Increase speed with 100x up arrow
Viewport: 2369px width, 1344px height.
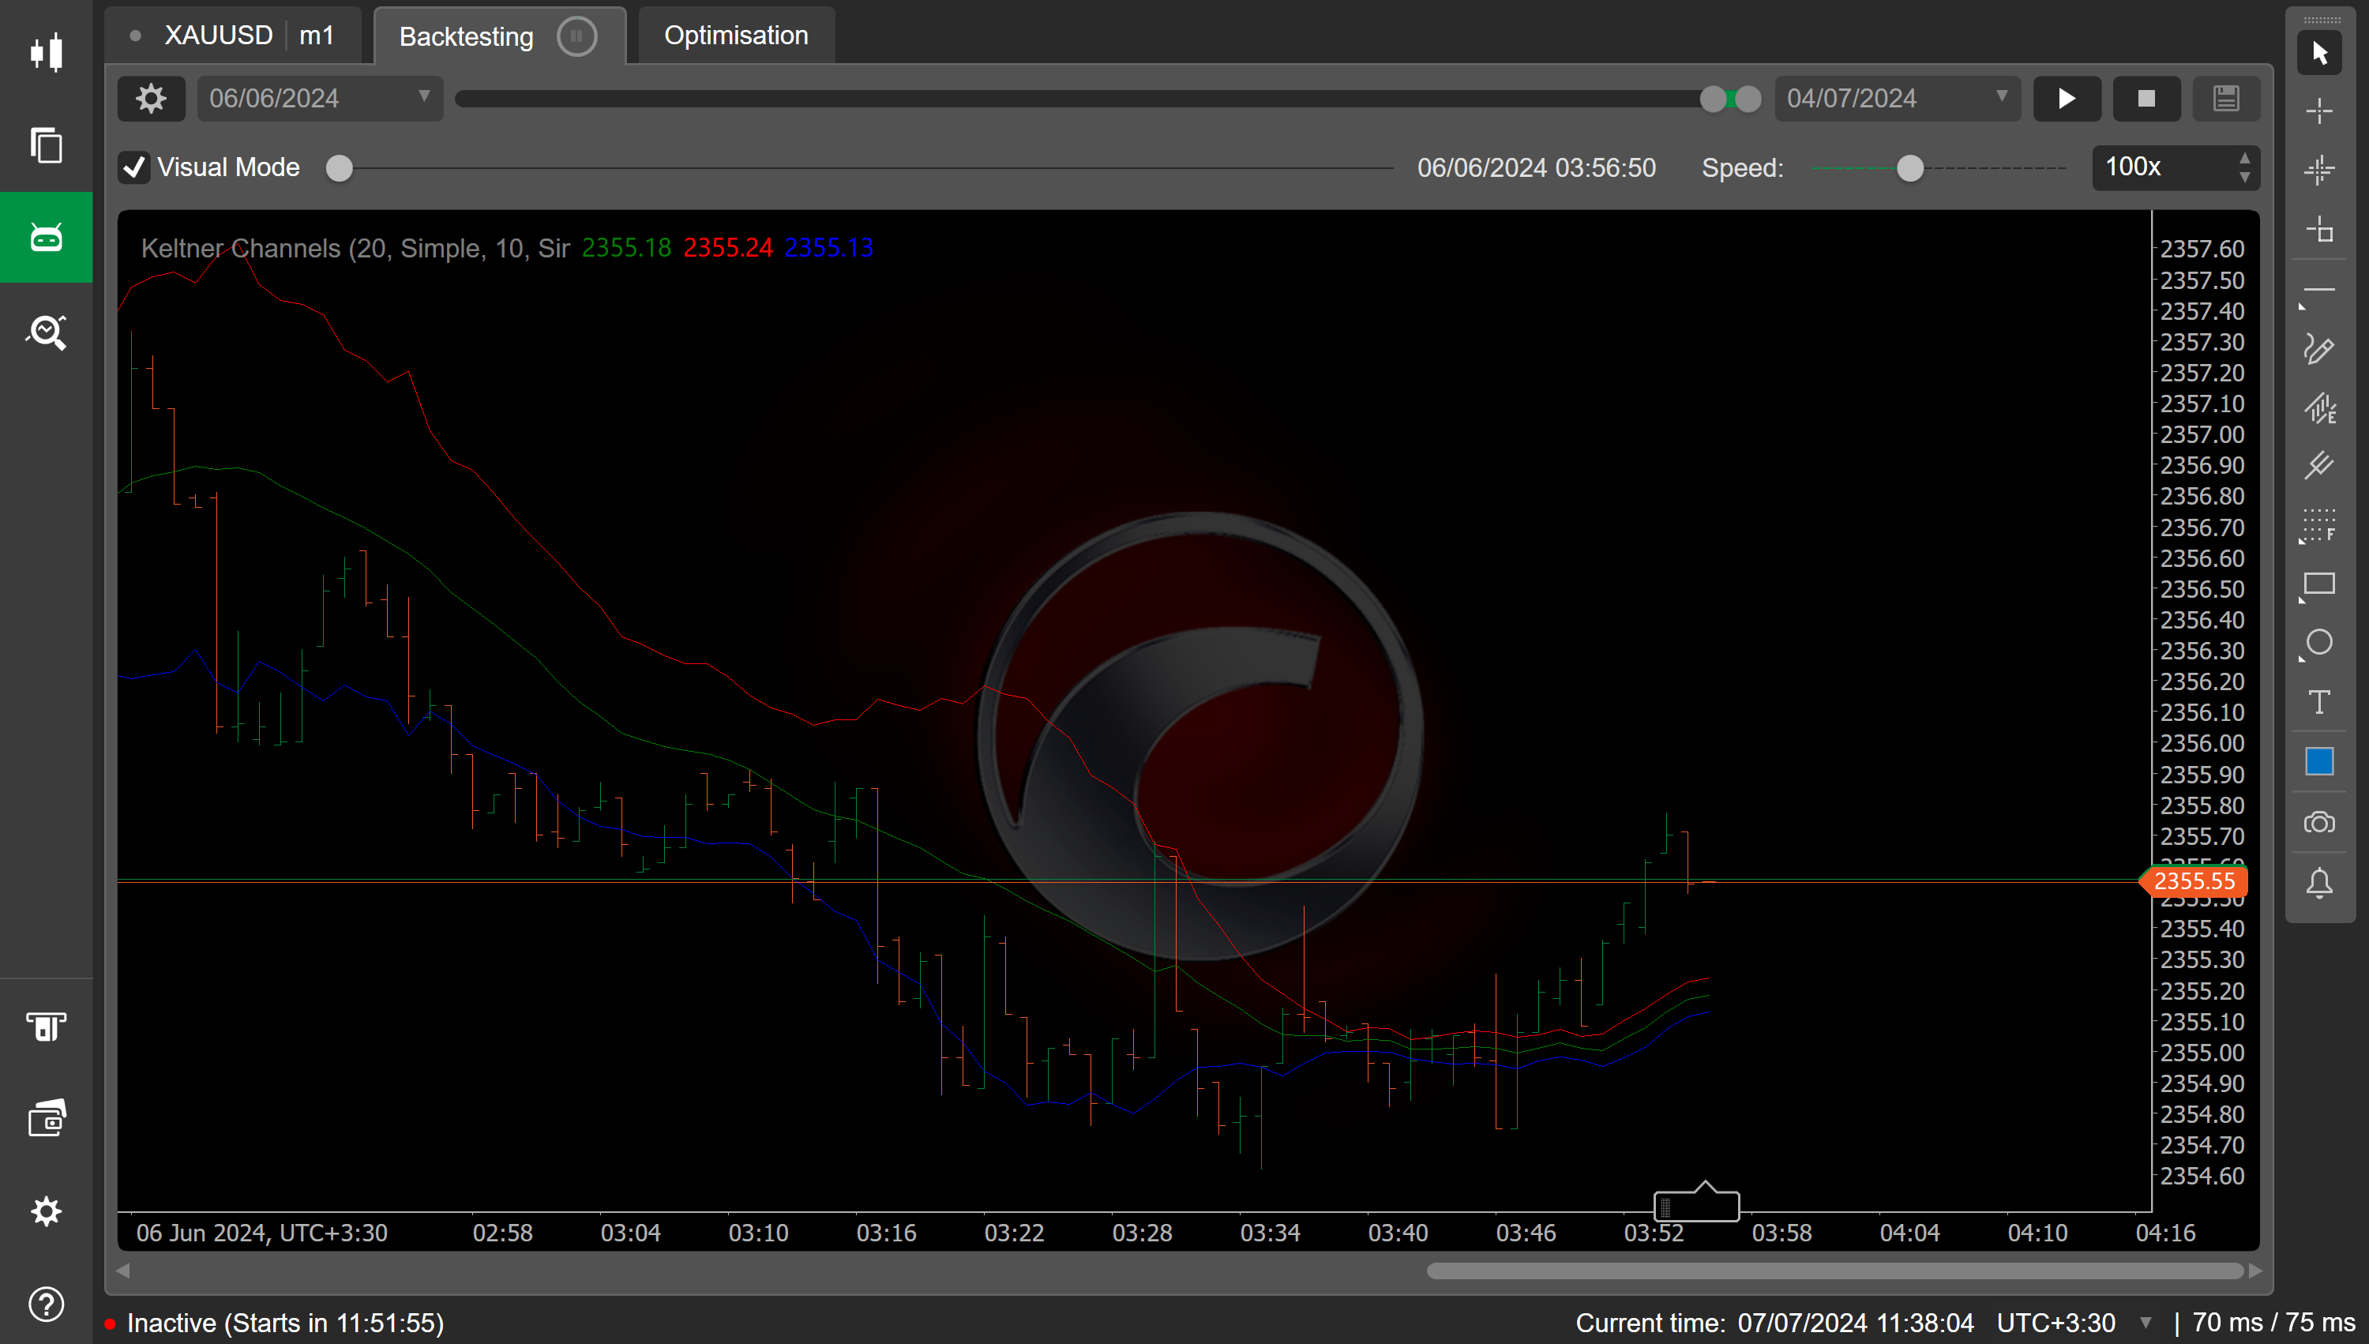point(2244,158)
